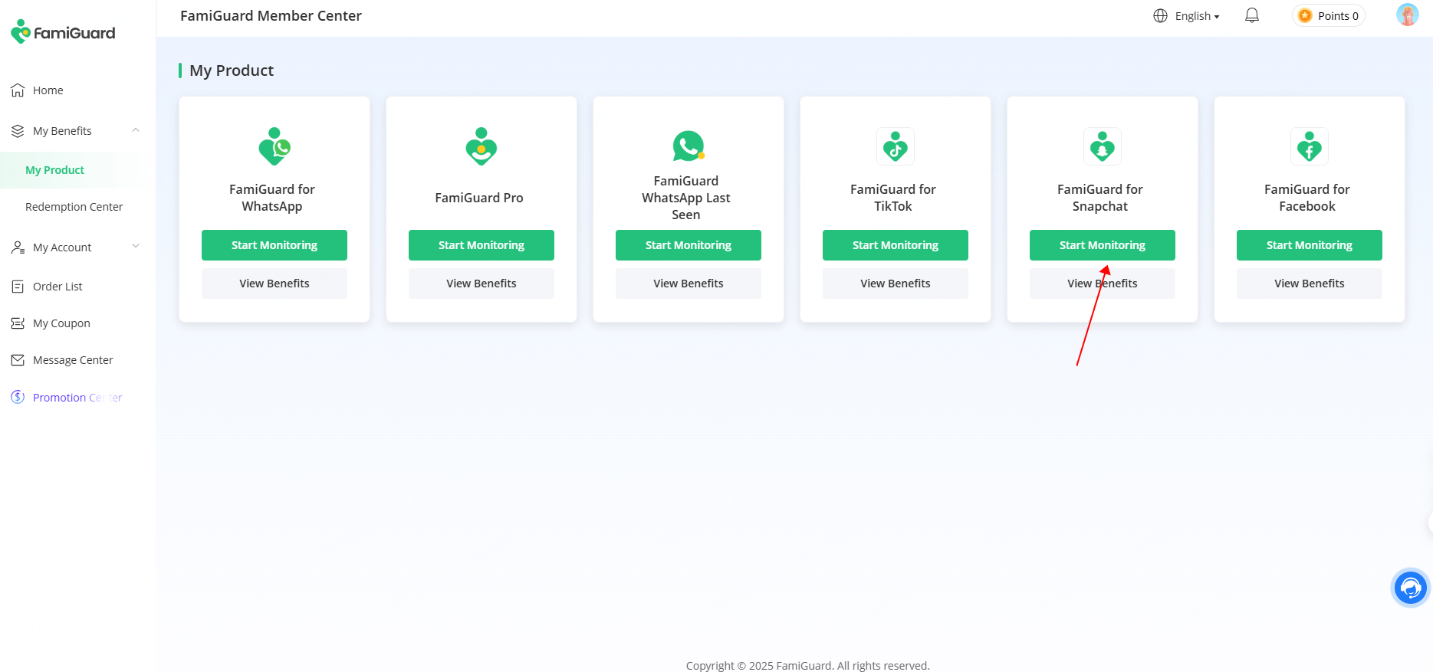Open the notification bell
The image size is (1433, 672).
[x=1251, y=15]
